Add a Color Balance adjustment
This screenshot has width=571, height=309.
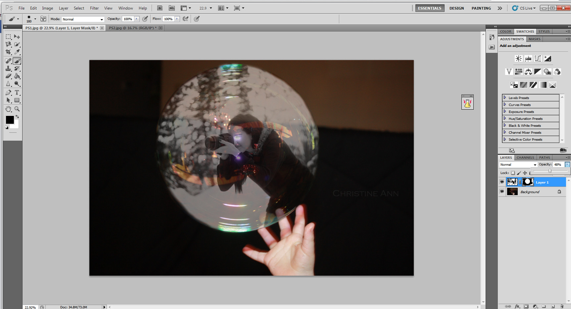528,72
